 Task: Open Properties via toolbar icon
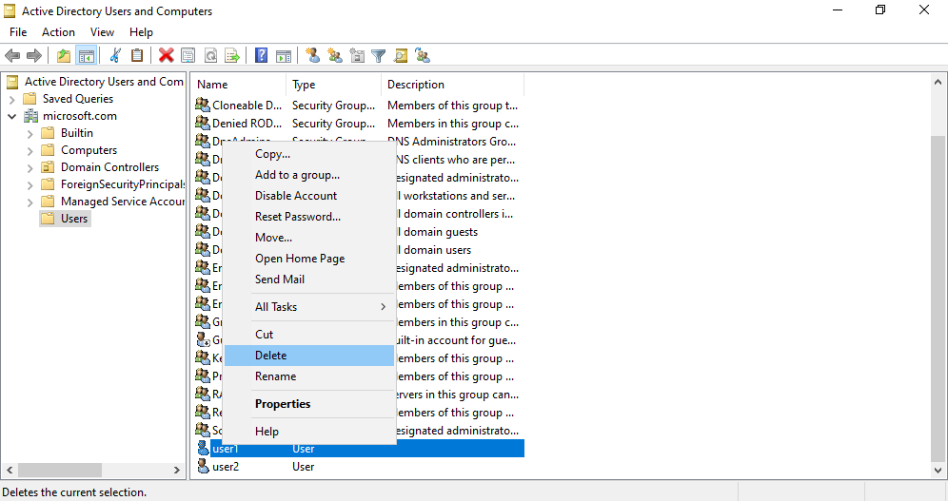(188, 56)
